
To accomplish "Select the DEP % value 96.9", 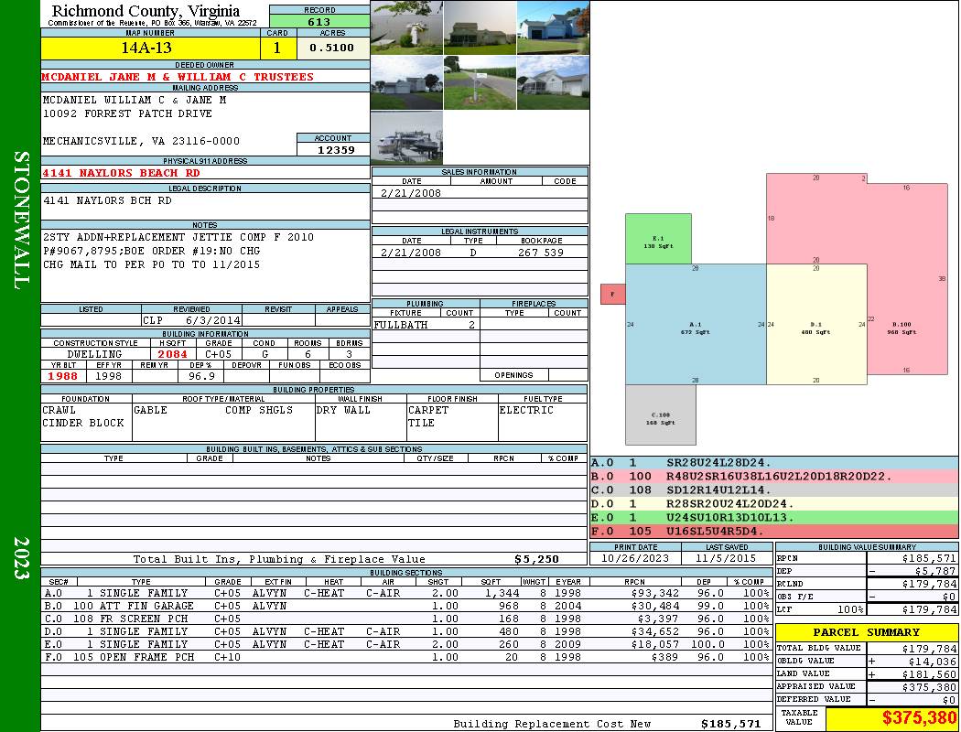I will pos(201,376).
